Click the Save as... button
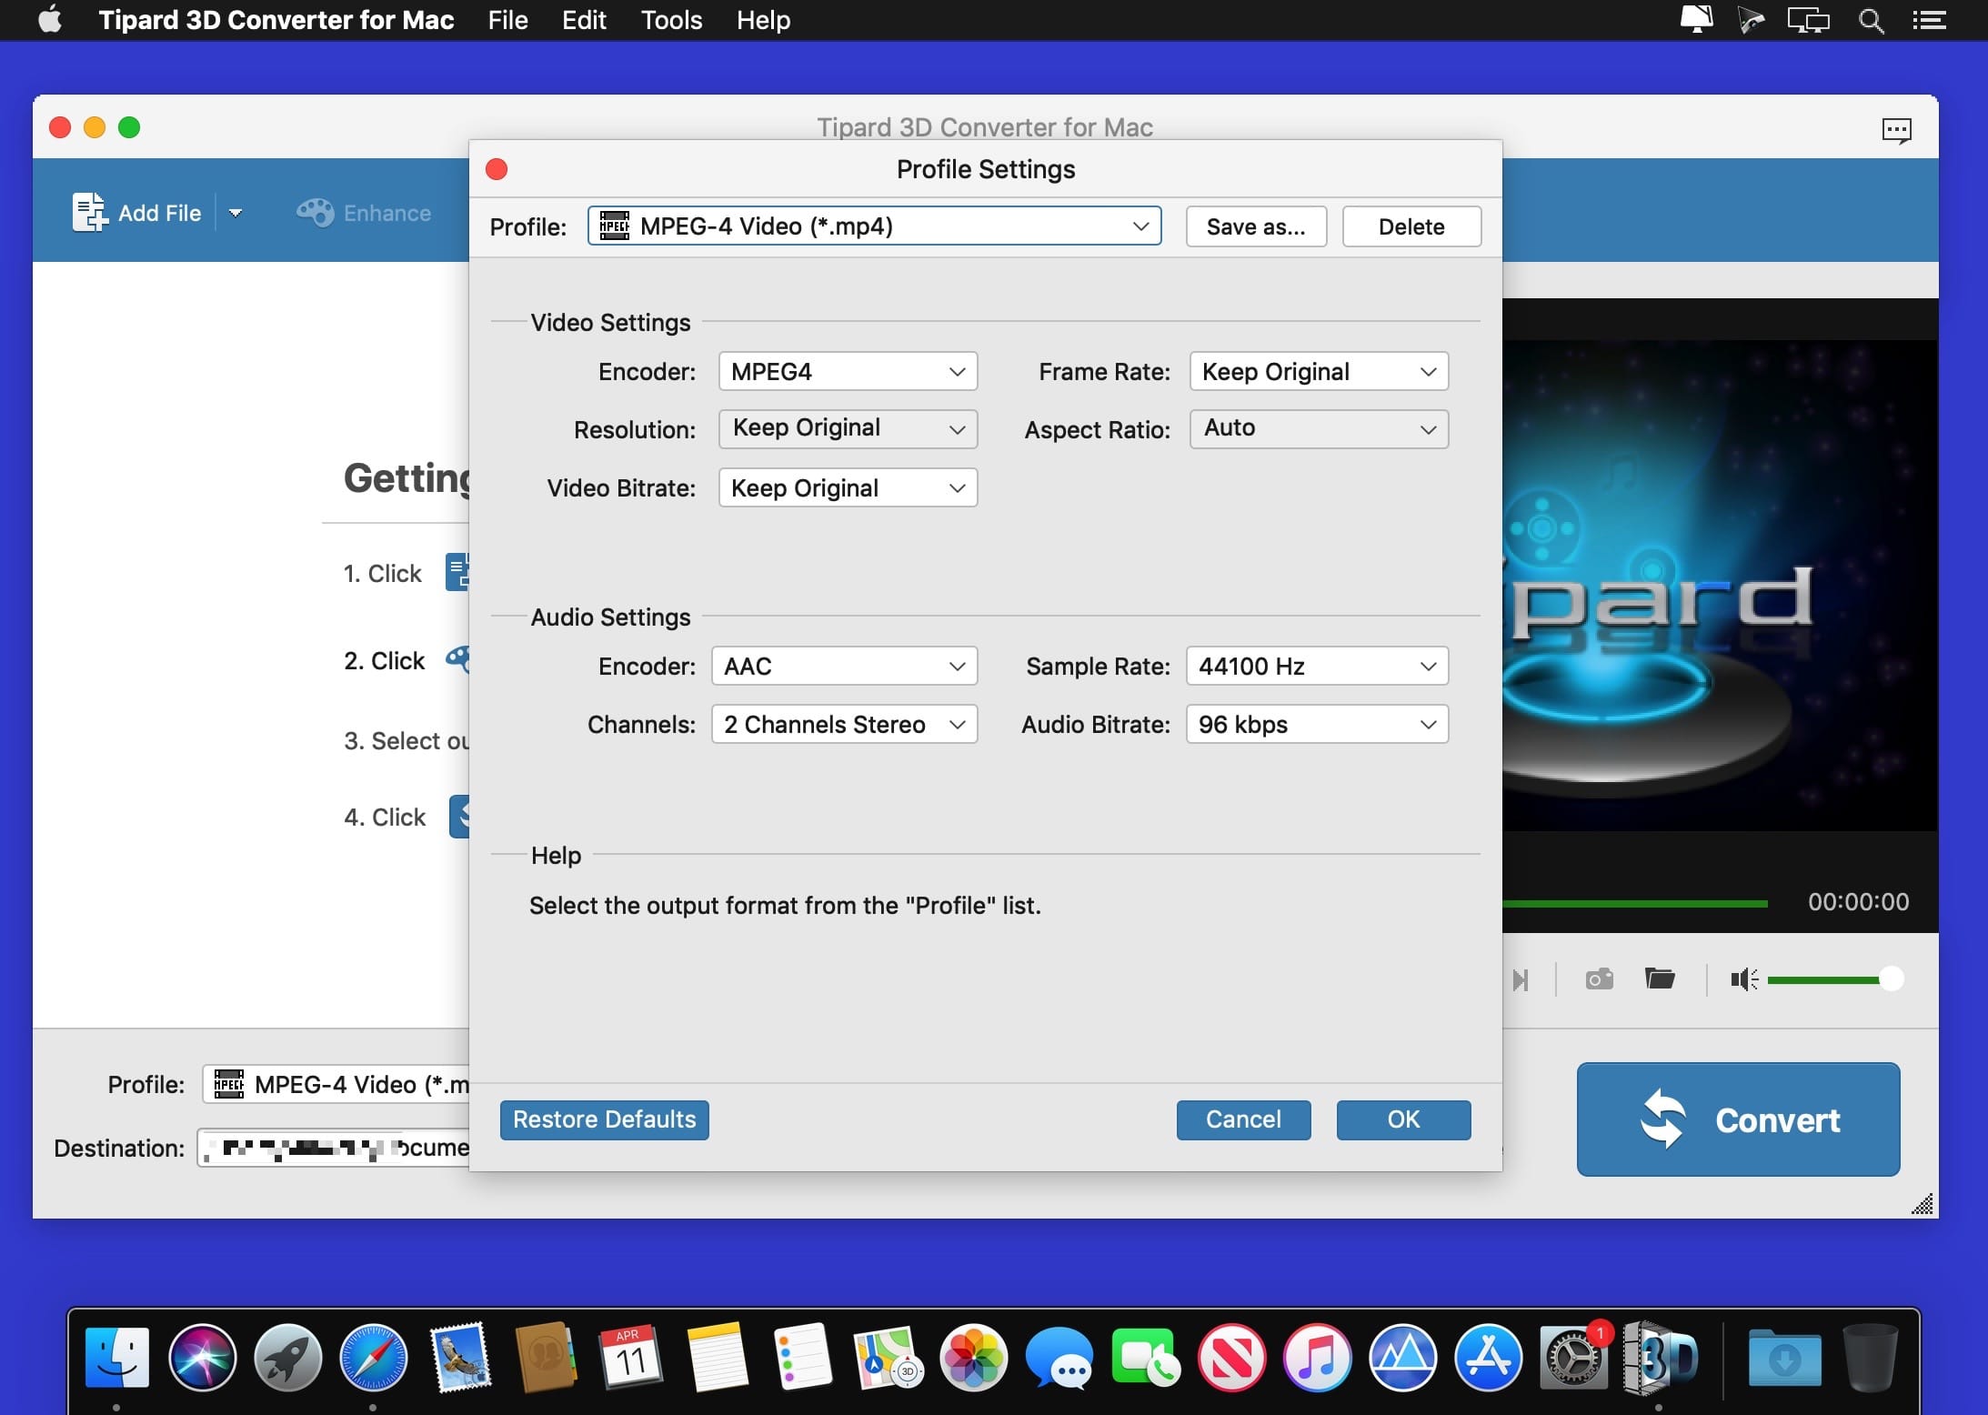Viewport: 1988px width, 1415px height. point(1256,226)
